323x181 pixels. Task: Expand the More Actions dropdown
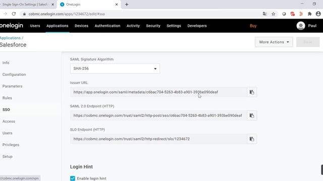(274, 42)
